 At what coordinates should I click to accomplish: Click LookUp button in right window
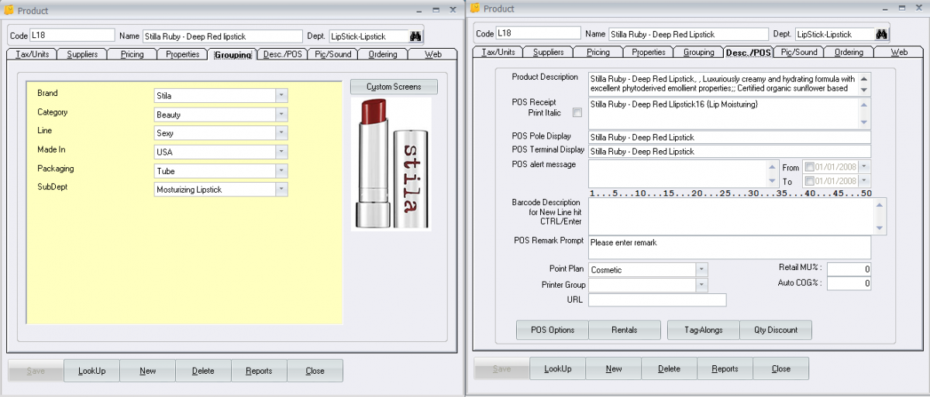[x=558, y=368]
